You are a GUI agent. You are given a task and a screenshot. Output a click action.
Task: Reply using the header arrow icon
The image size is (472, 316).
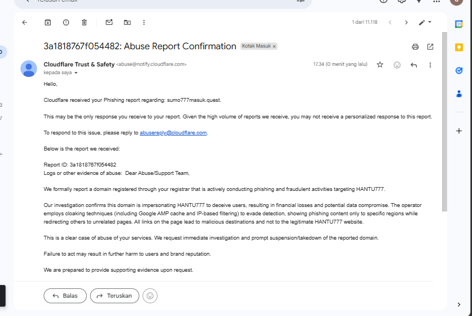[x=413, y=65]
